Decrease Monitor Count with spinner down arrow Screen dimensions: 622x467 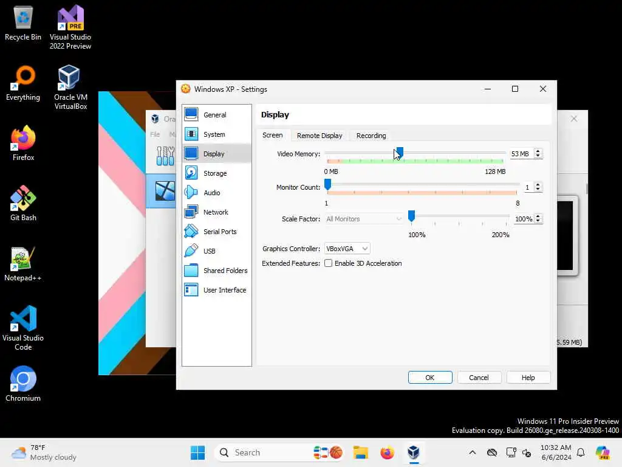pos(538,190)
